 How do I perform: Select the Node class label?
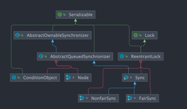83,77
